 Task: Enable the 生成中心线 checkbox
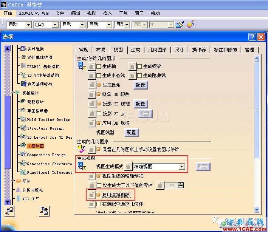coord(99,76)
